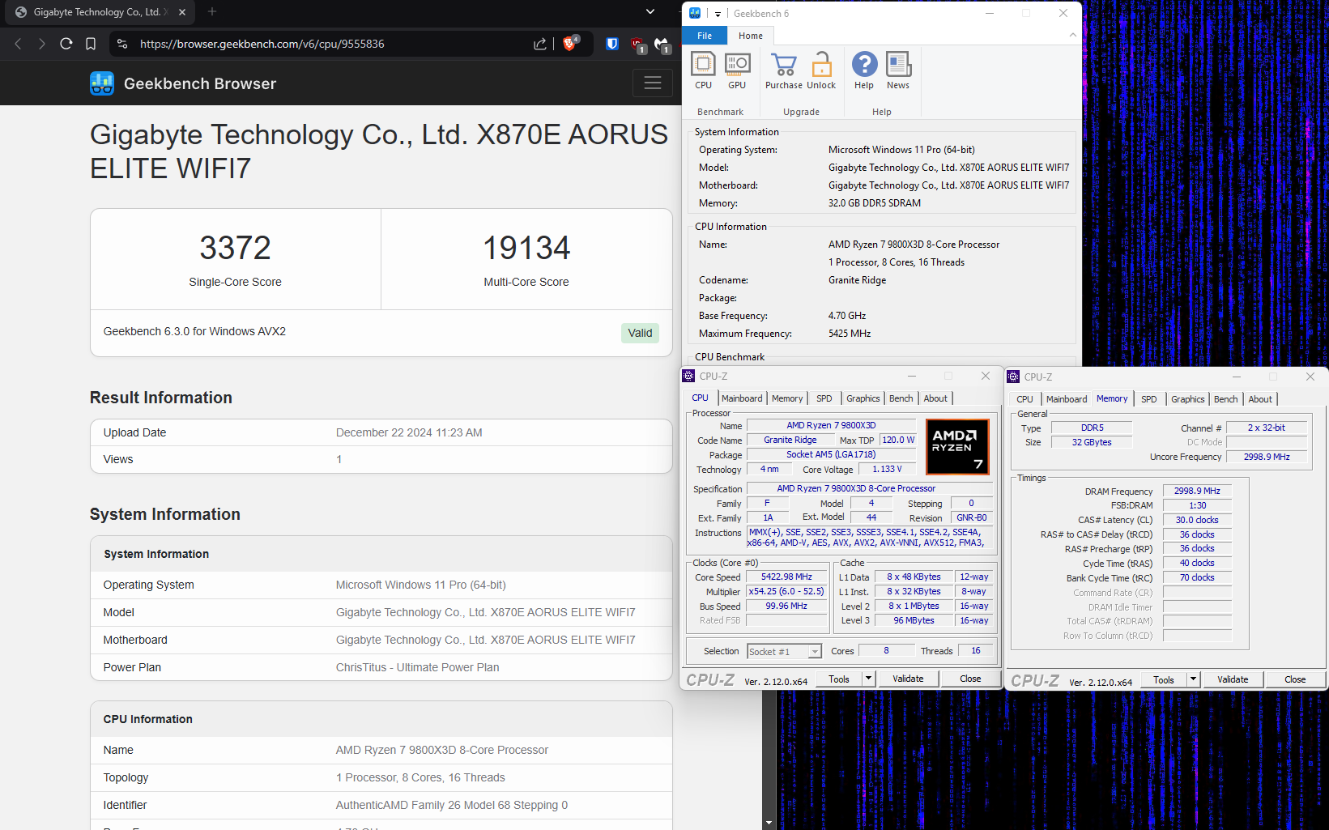1329x830 pixels.
Task: Click the AMD Ryzen 7 logo image
Action: [957, 447]
